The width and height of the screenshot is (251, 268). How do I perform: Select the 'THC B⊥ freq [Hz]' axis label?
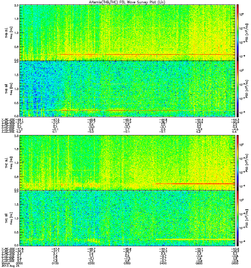[9, 163]
